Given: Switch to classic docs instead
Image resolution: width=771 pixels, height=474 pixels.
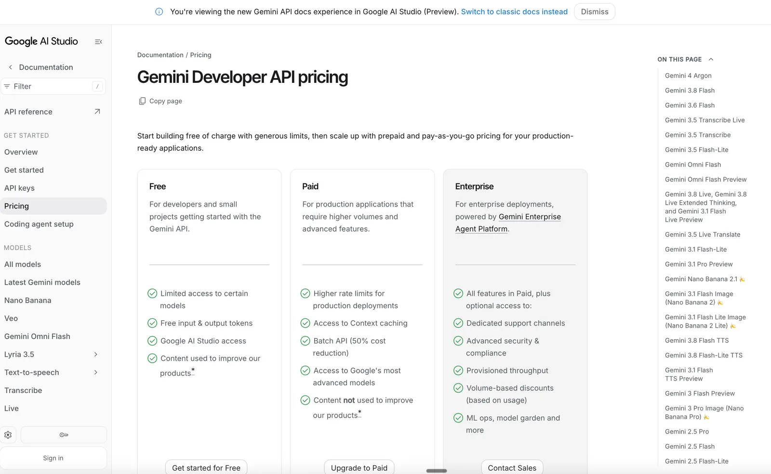Looking at the screenshot, I should tap(514, 12).
